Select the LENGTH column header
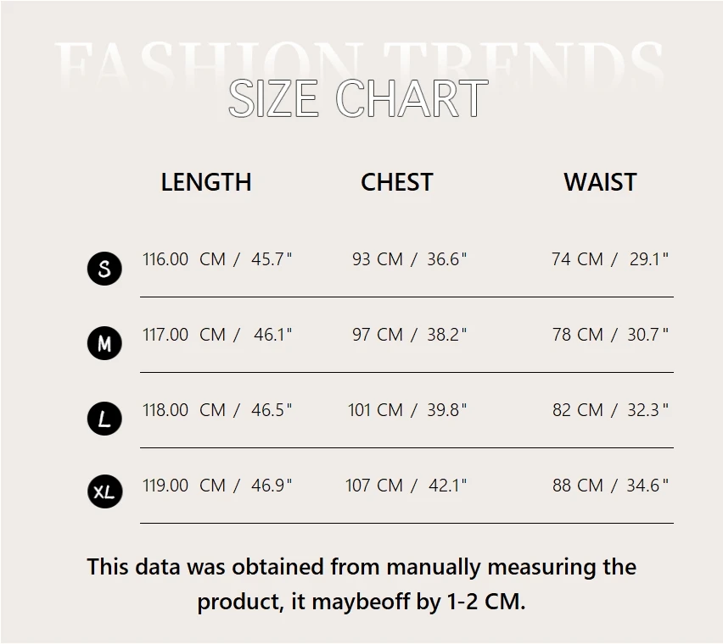Viewport: 723px width, 644px height. coord(206,182)
